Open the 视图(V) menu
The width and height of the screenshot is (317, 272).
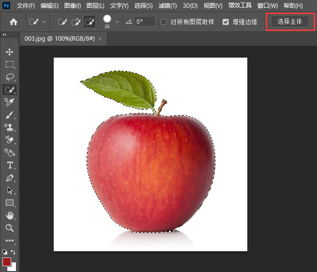213,6
